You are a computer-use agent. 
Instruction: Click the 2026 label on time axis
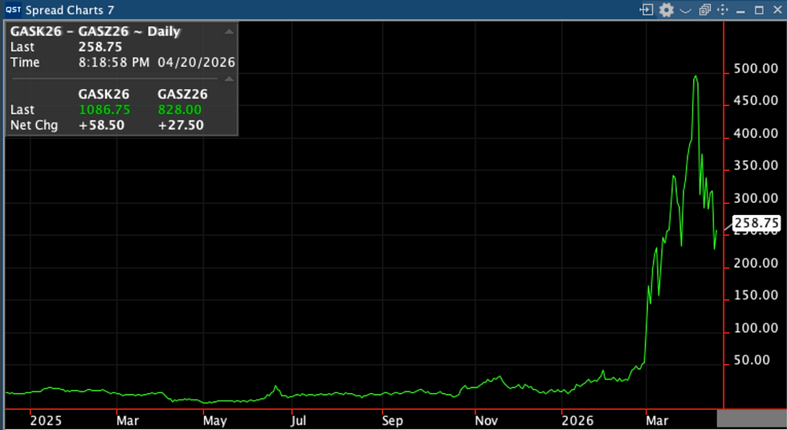577,420
